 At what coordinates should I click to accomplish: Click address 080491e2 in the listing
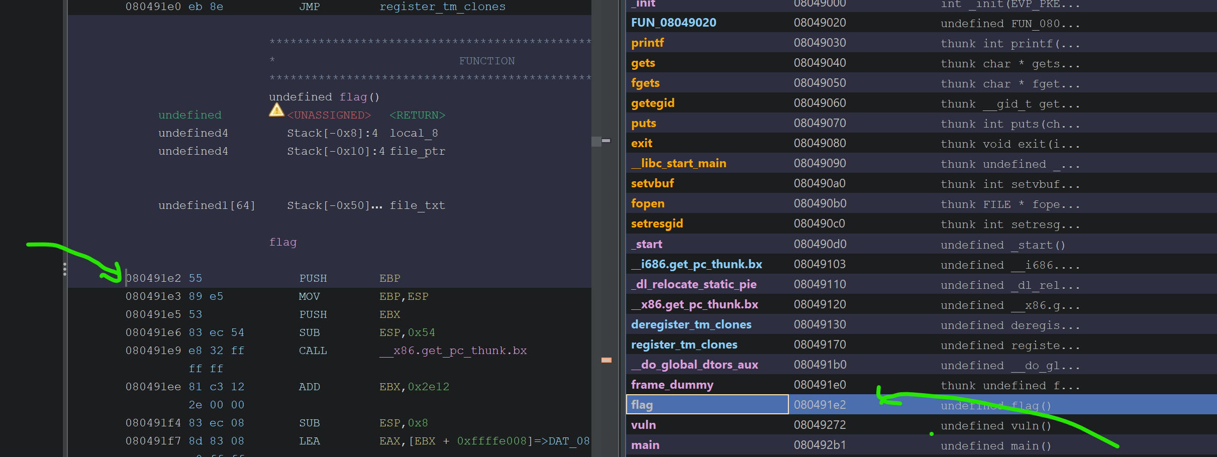154,278
